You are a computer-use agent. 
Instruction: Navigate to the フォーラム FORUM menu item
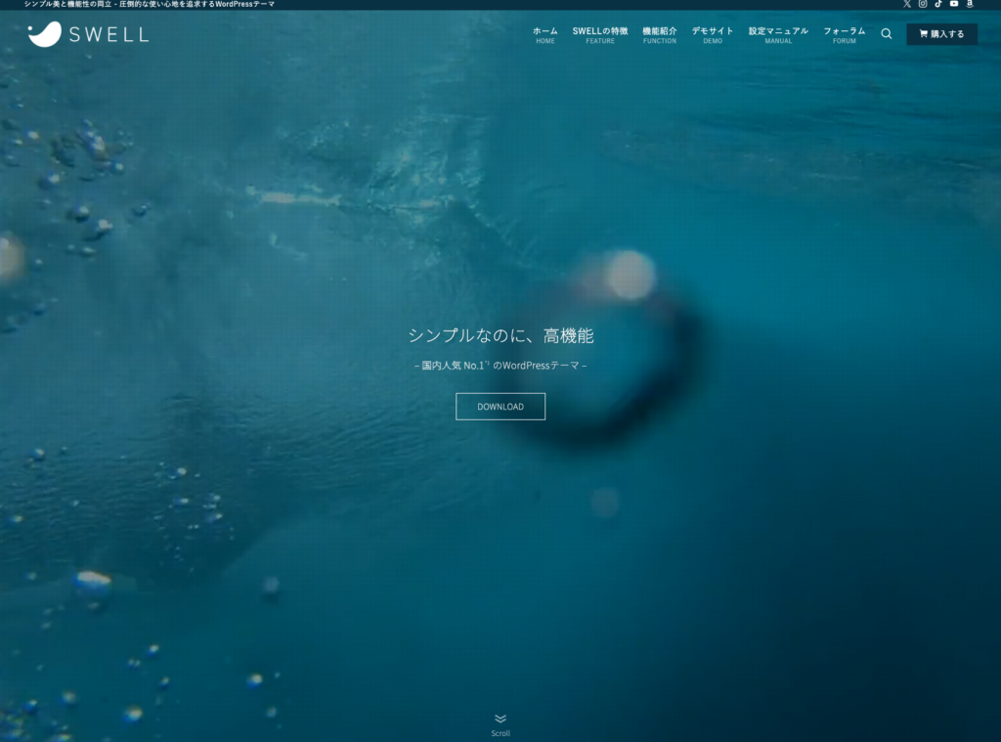[844, 34]
